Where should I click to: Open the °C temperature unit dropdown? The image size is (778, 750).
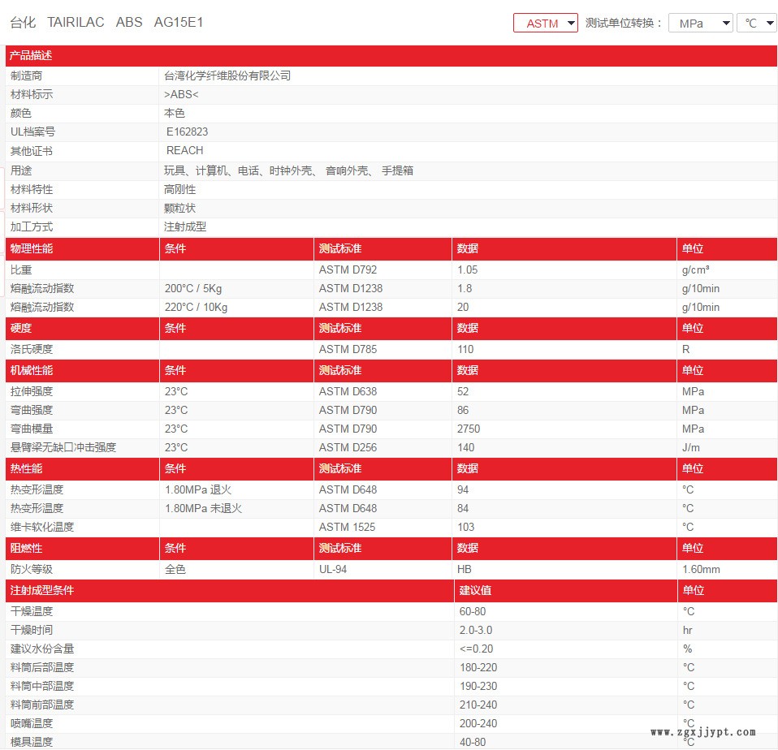coord(756,23)
